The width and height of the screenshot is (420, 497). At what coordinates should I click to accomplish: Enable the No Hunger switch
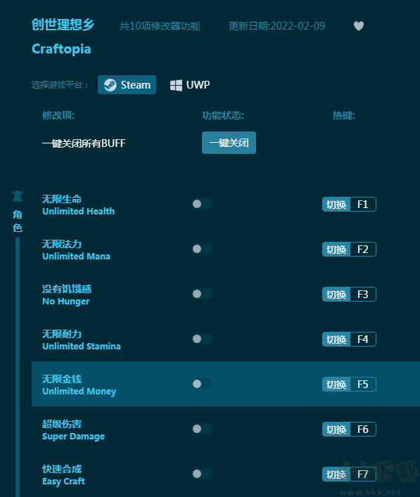click(x=202, y=294)
